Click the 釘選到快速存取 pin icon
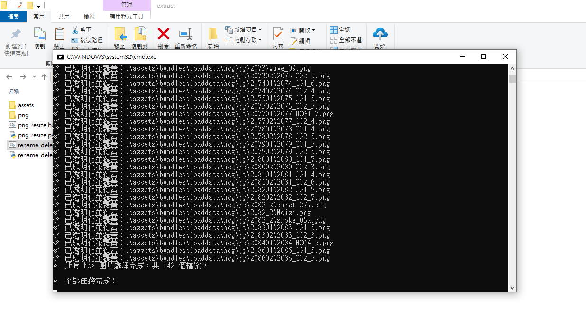 click(16, 34)
